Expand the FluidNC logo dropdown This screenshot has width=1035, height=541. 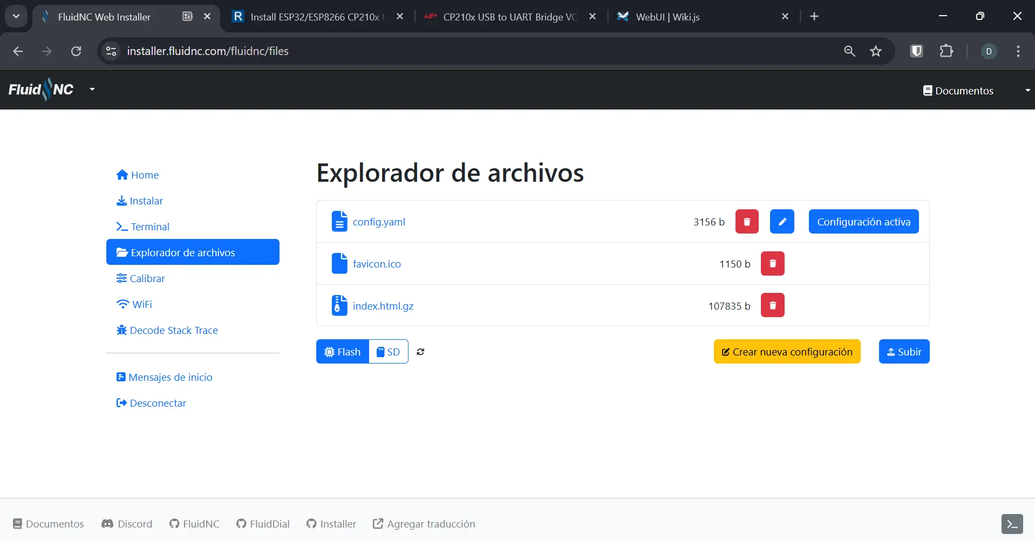[x=91, y=89]
